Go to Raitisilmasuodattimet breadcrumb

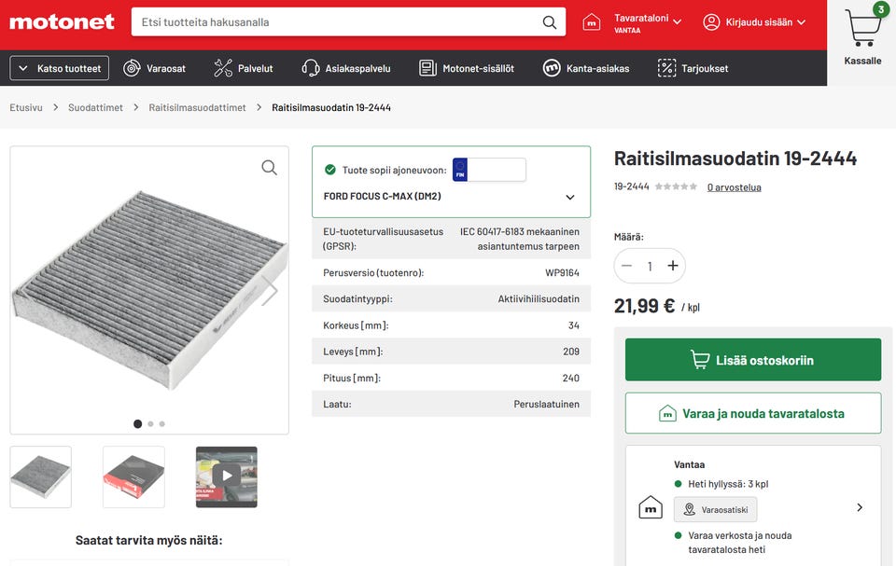pyautogui.click(x=197, y=107)
